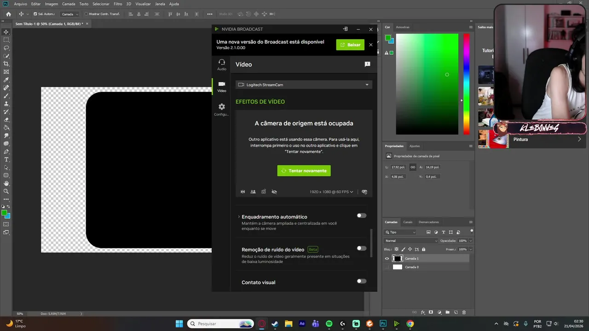Open the Logitech StreamCam camera dropdown

tap(304, 85)
